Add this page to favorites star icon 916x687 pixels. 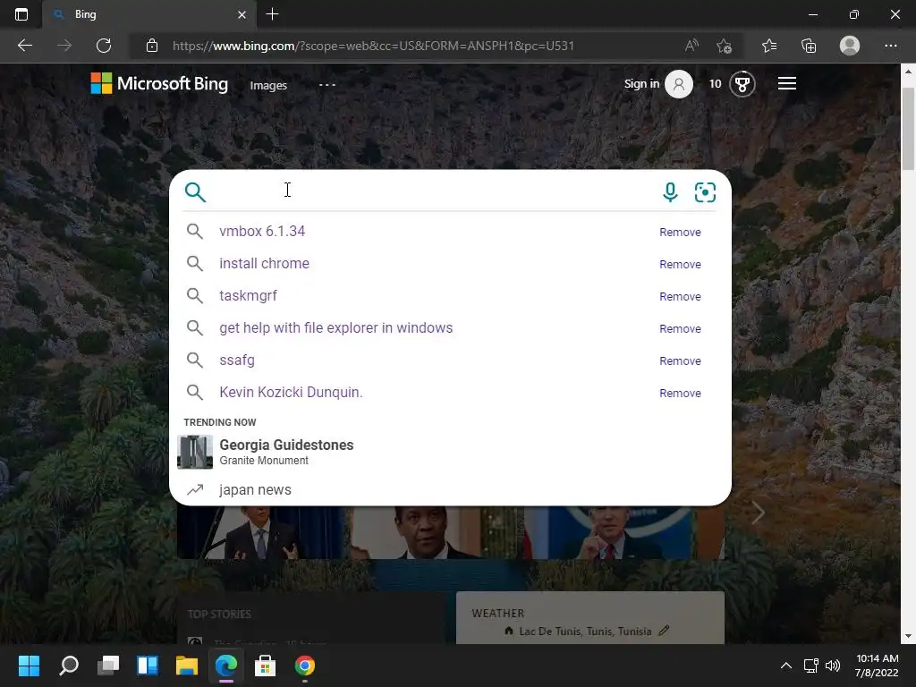725,46
